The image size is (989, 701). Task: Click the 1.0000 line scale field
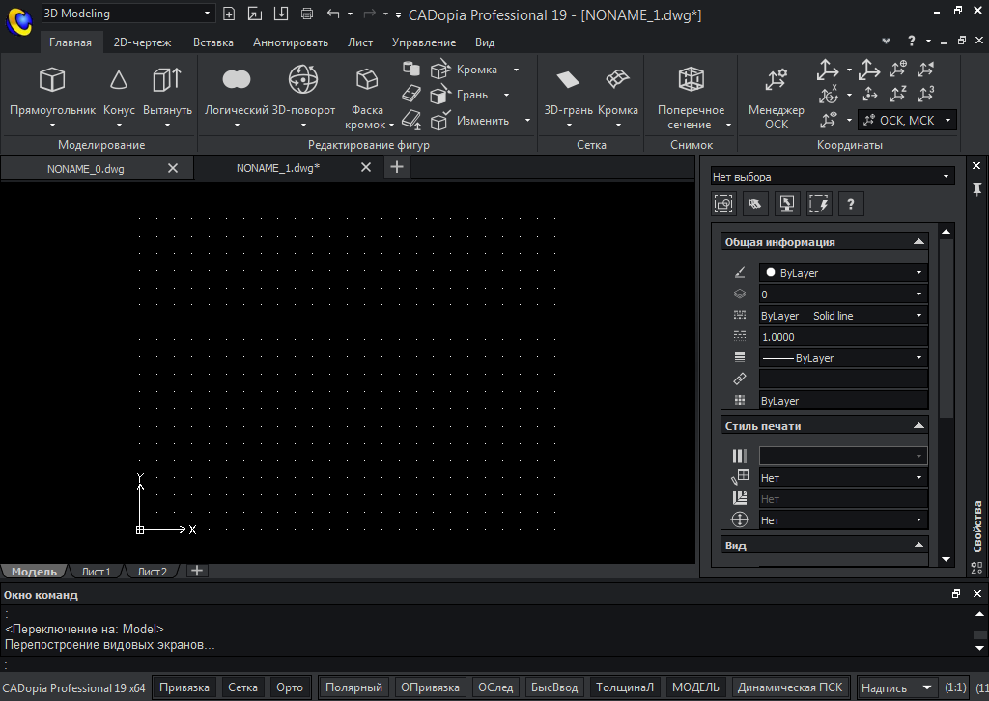click(x=843, y=337)
